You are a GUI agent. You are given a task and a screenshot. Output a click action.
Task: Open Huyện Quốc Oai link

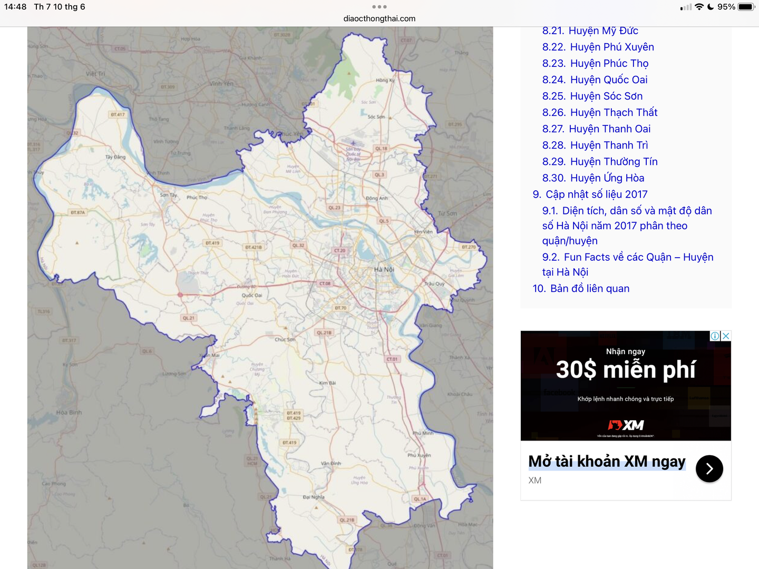point(595,80)
